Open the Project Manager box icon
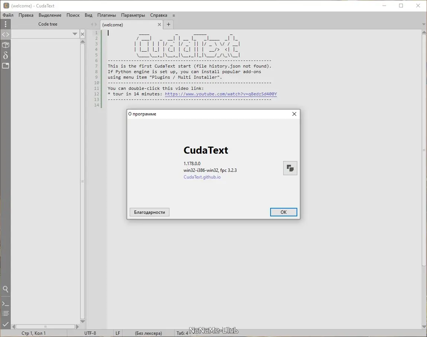The image size is (427, 337). click(6, 45)
